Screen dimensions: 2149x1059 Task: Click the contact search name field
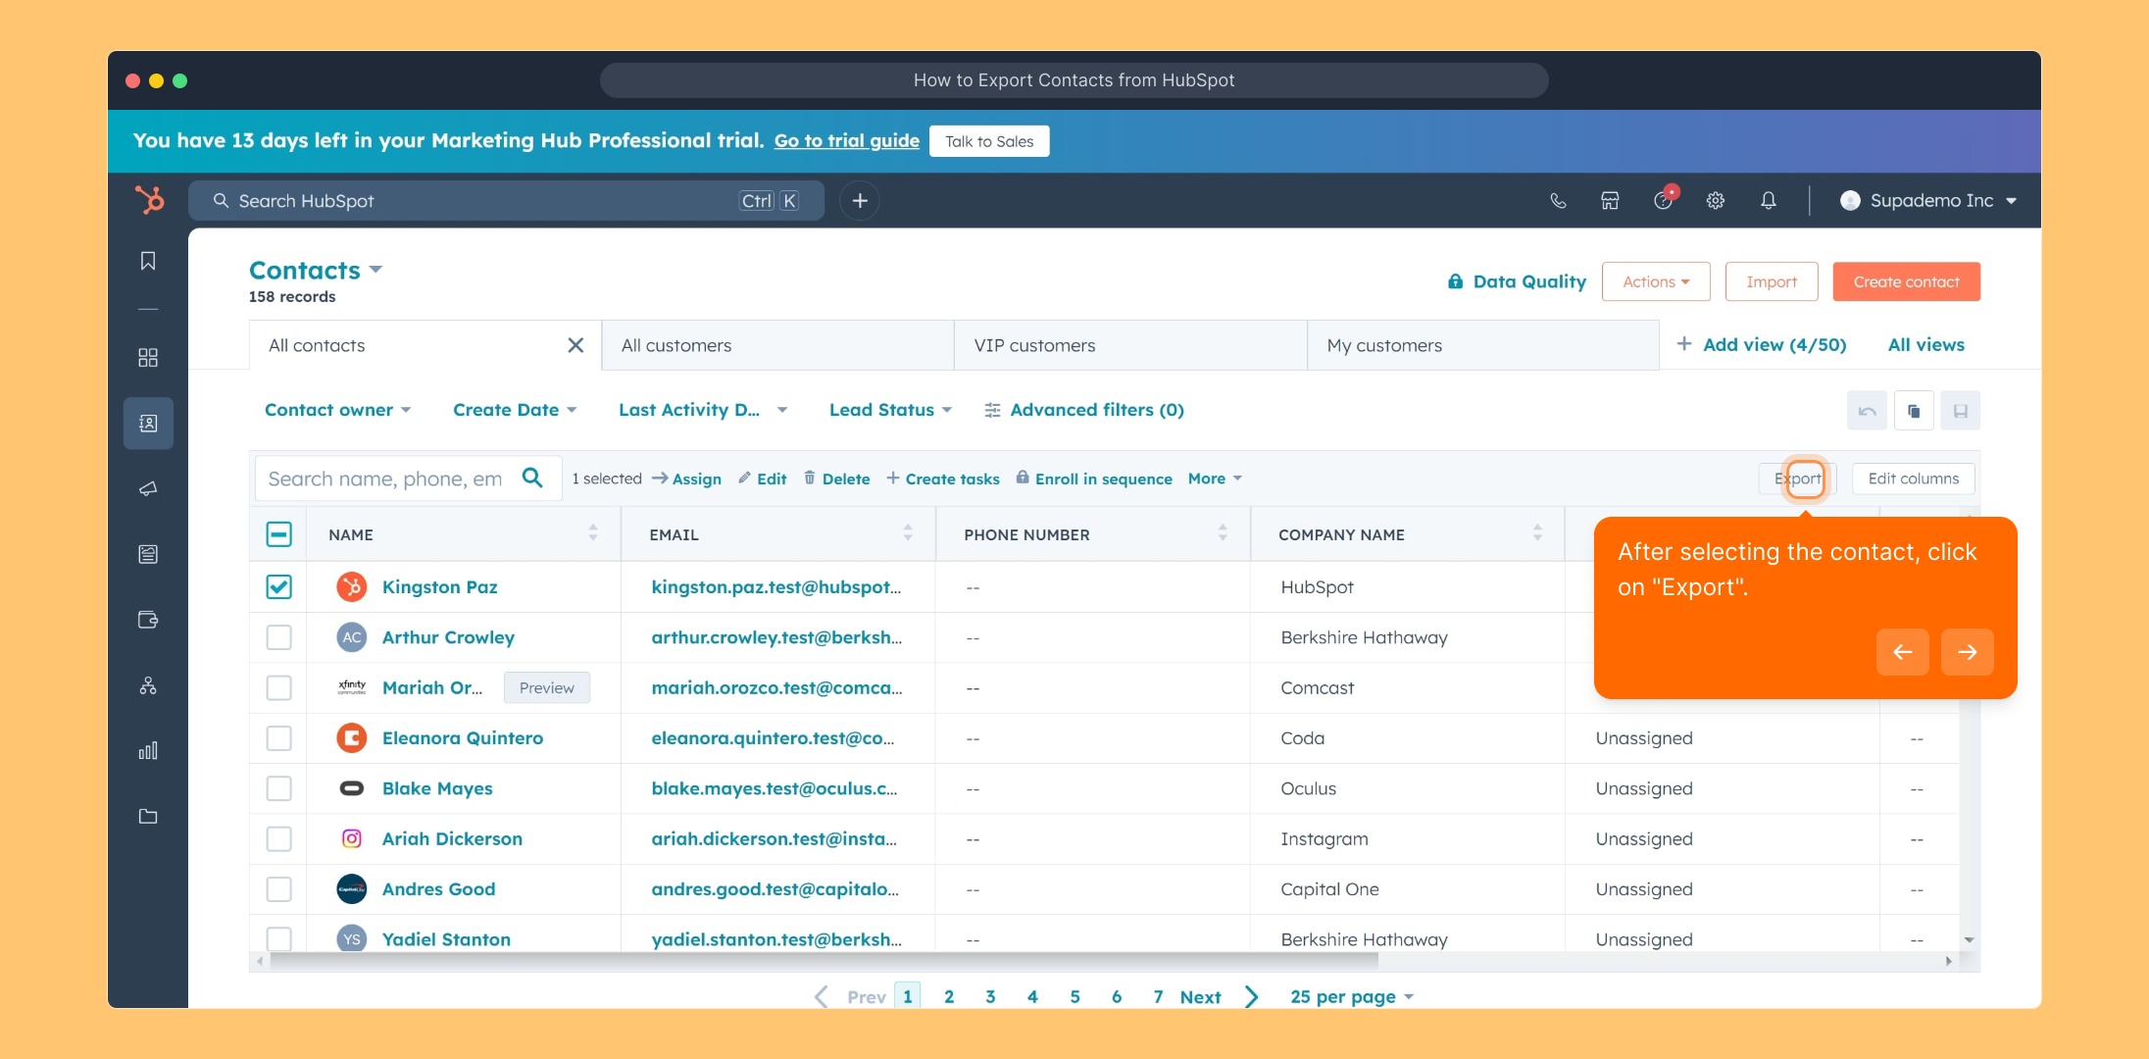pyautogui.click(x=387, y=479)
